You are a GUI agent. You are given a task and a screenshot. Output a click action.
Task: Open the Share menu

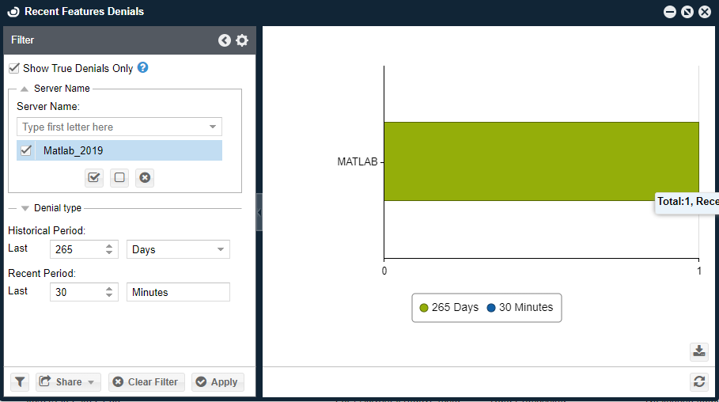coord(68,382)
